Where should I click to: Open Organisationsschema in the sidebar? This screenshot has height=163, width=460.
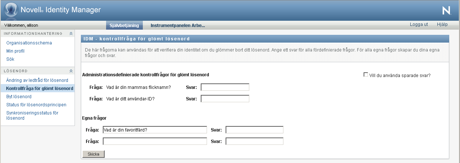29,43
